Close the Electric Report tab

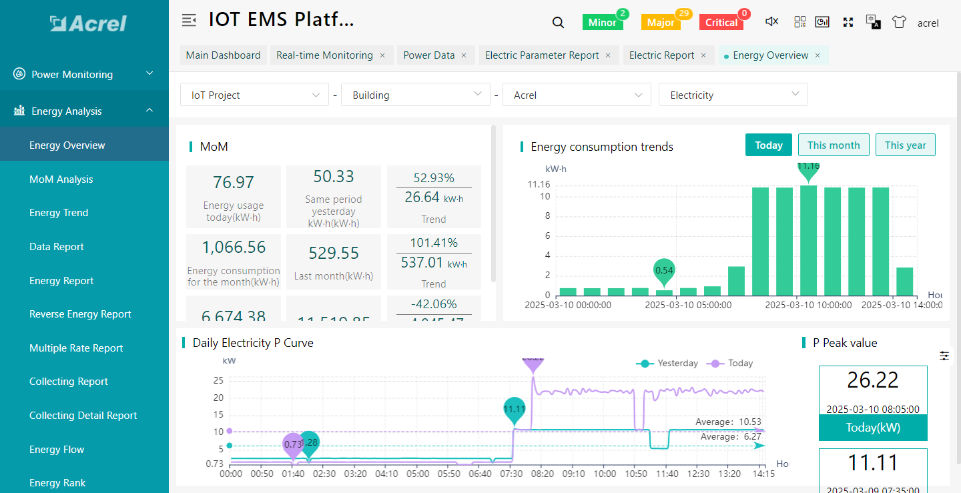[703, 55]
